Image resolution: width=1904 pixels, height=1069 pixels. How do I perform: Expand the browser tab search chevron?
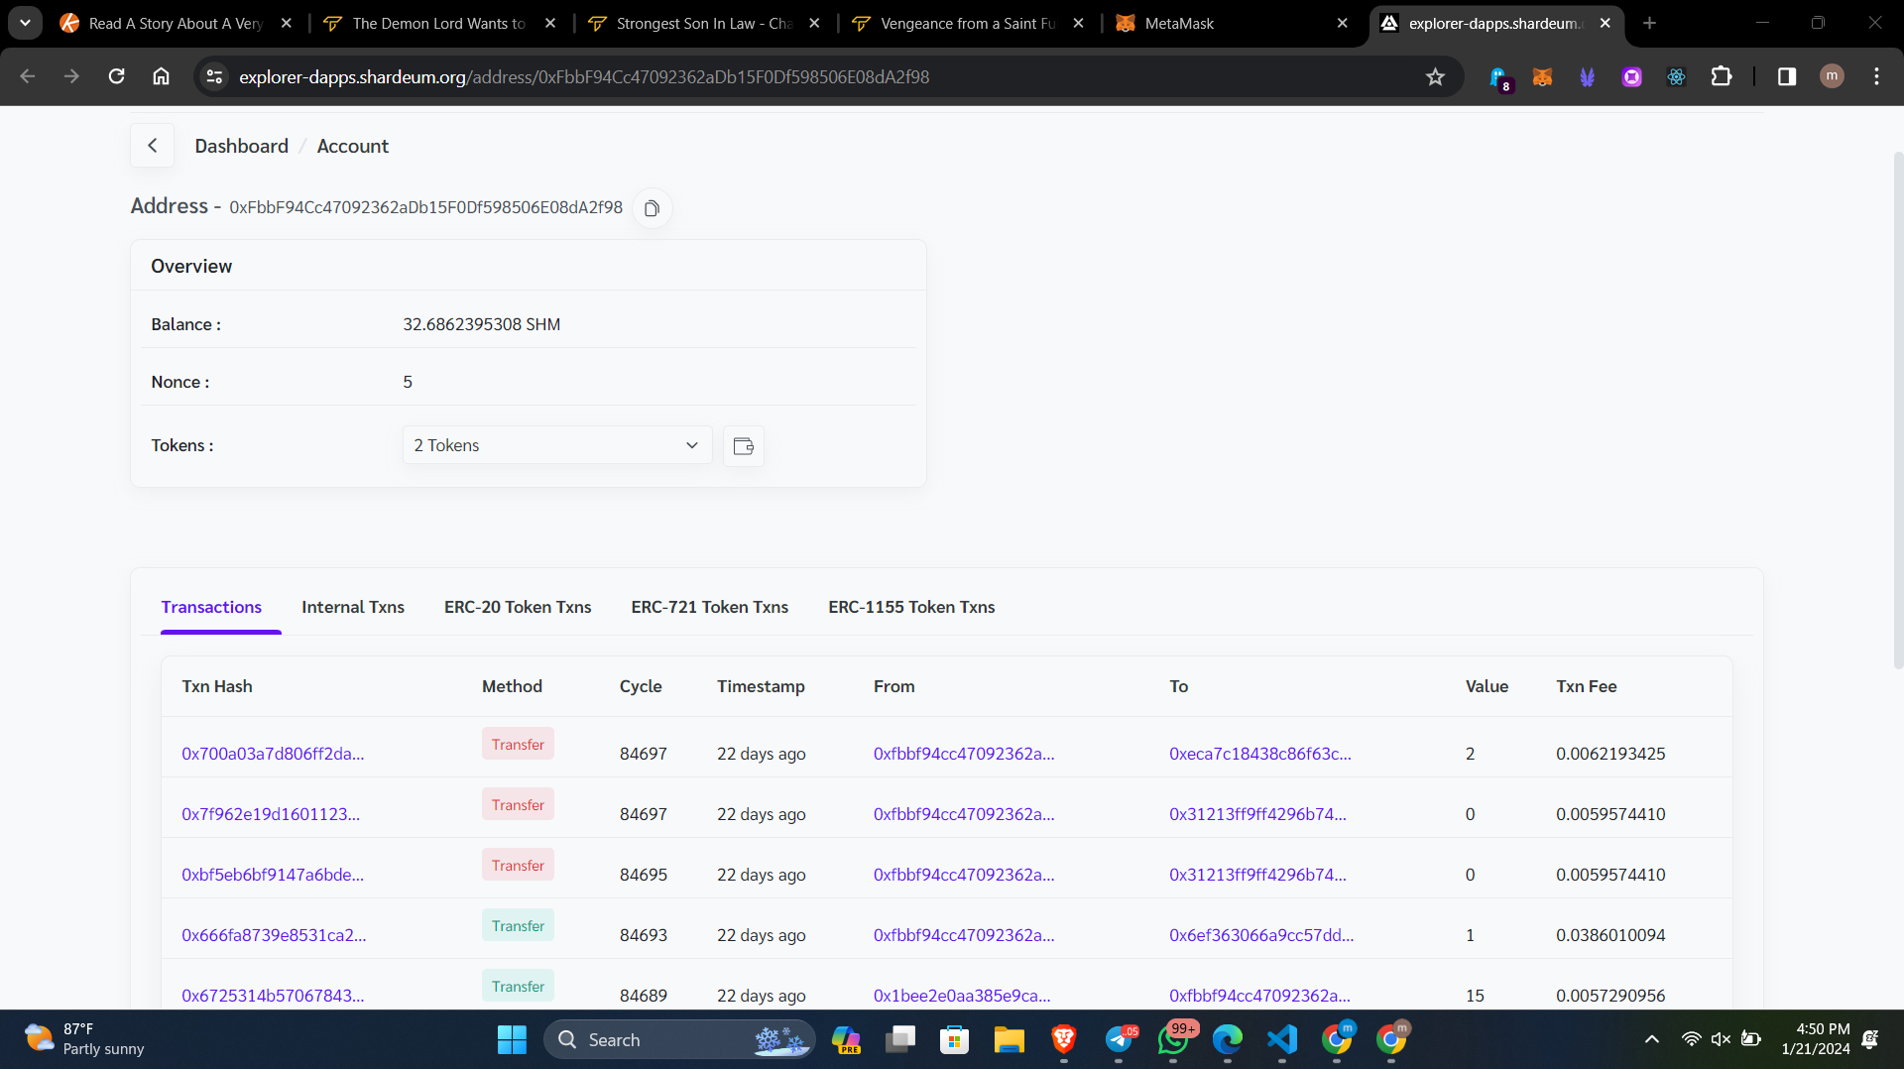[x=25, y=22]
